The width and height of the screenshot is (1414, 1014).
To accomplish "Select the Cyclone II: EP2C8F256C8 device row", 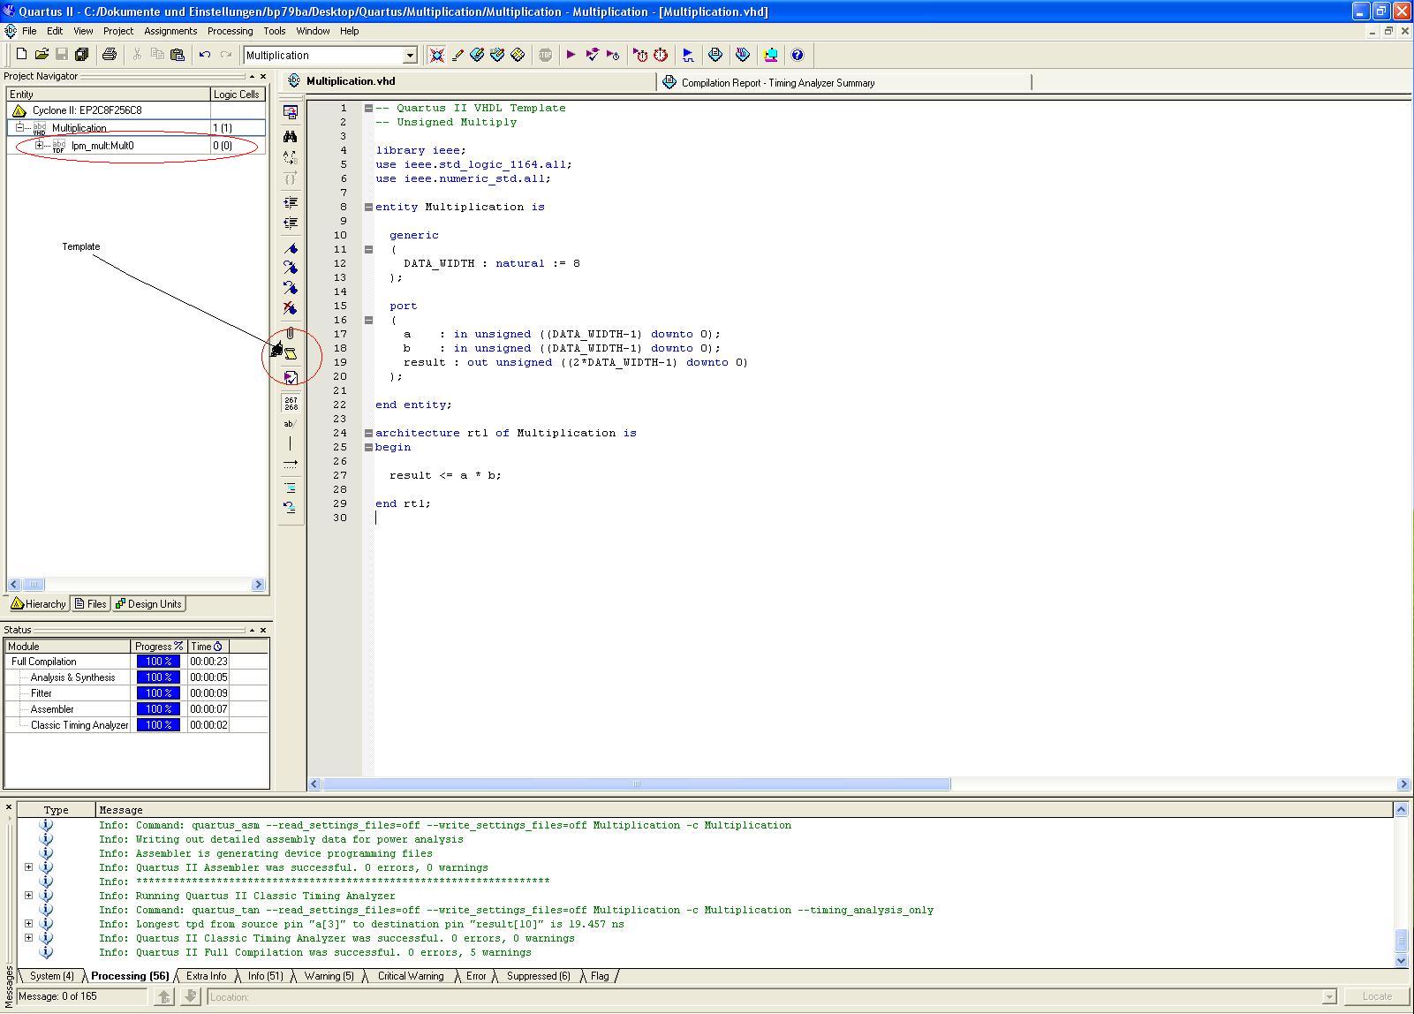I will click(x=137, y=110).
